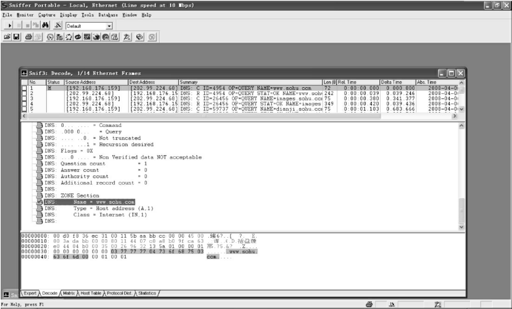
Task: Click frame list scroll-down arrow
Action: coord(462,109)
